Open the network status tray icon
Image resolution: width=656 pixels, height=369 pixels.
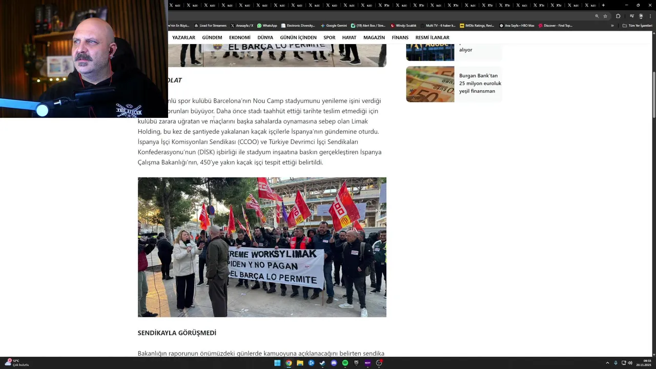624,363
